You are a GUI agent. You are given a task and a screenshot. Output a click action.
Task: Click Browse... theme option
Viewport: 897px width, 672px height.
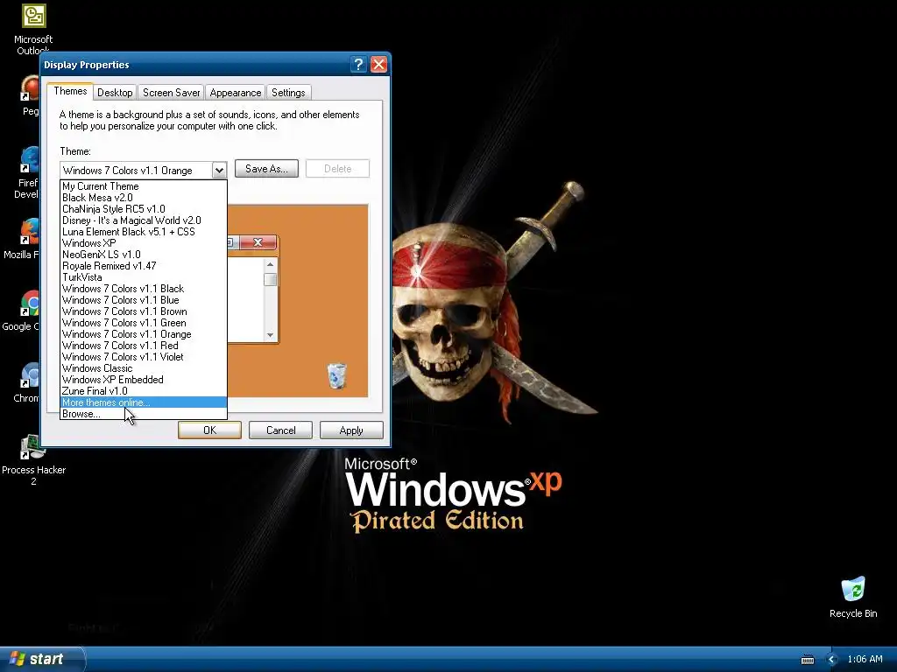(144, 414)
